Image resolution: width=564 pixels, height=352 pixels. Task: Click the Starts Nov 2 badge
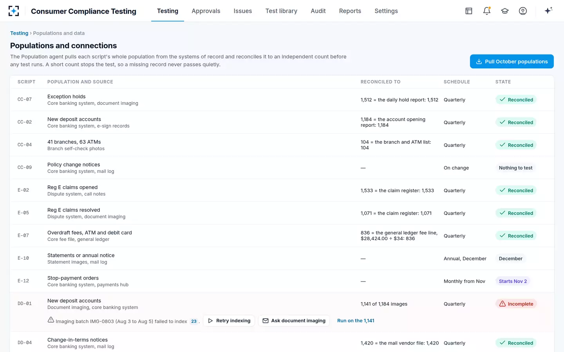point(513,281)
